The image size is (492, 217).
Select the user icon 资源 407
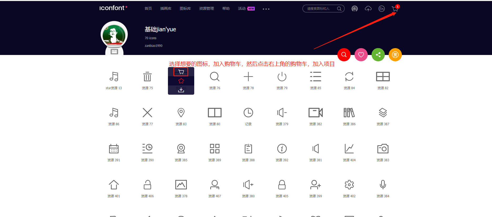[x=215, y=185]
